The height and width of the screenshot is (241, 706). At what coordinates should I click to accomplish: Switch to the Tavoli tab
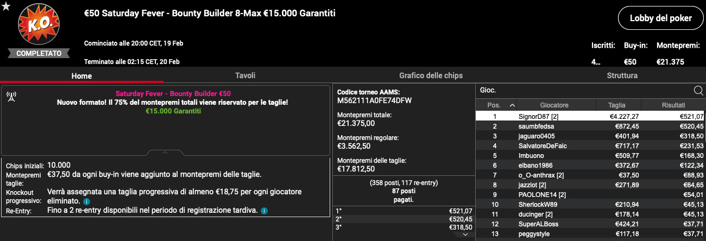coord(245,75)
